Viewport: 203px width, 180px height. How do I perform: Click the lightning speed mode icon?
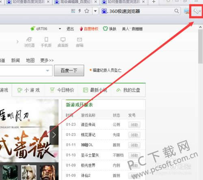tap(80, 11)
